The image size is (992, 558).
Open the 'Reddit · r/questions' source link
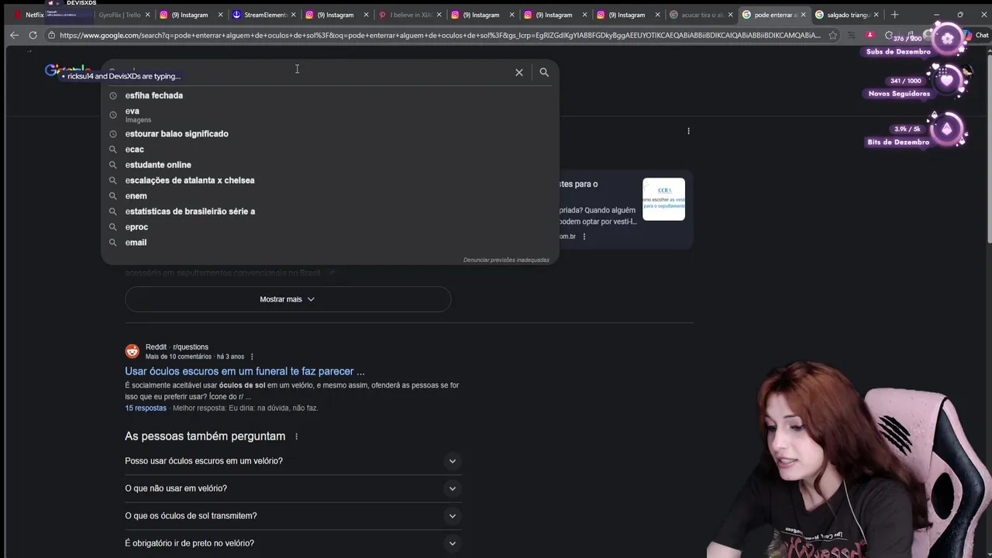pos(177,347)
